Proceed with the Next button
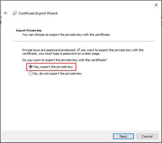This screenshot has height=143, width=162. (123, 136)
